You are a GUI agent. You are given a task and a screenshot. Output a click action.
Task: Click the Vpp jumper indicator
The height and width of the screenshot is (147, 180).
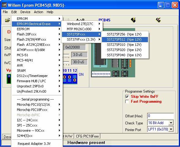(9, 79)
